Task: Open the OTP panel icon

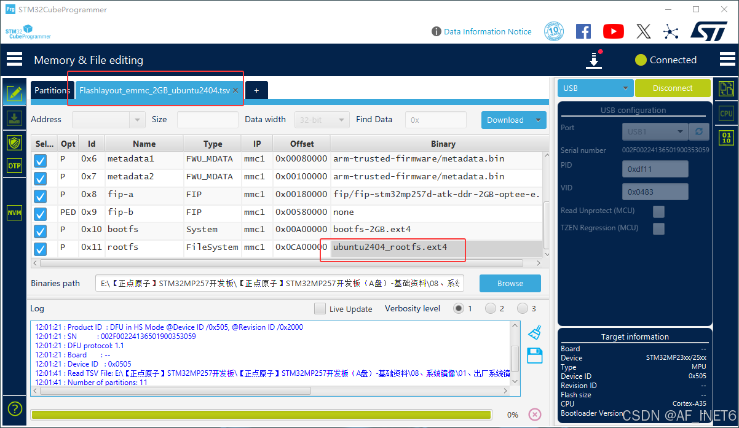Action: point(15,166)
